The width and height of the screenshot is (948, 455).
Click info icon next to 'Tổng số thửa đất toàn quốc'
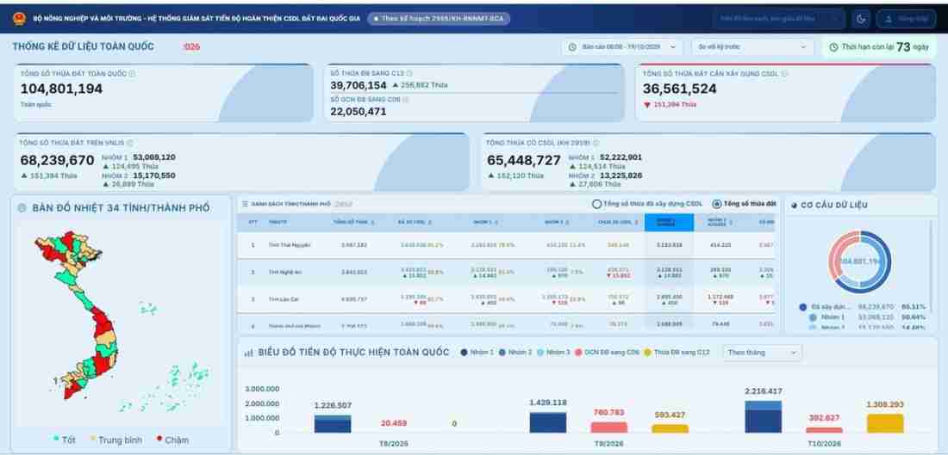click(x=133, y=74)
